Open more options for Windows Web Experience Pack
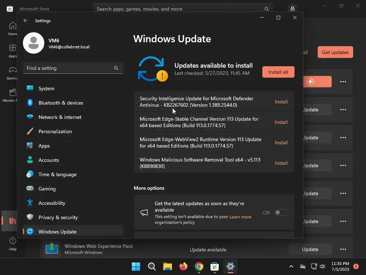The width and height of the screenshot is (366, 275). pos(343,249)
